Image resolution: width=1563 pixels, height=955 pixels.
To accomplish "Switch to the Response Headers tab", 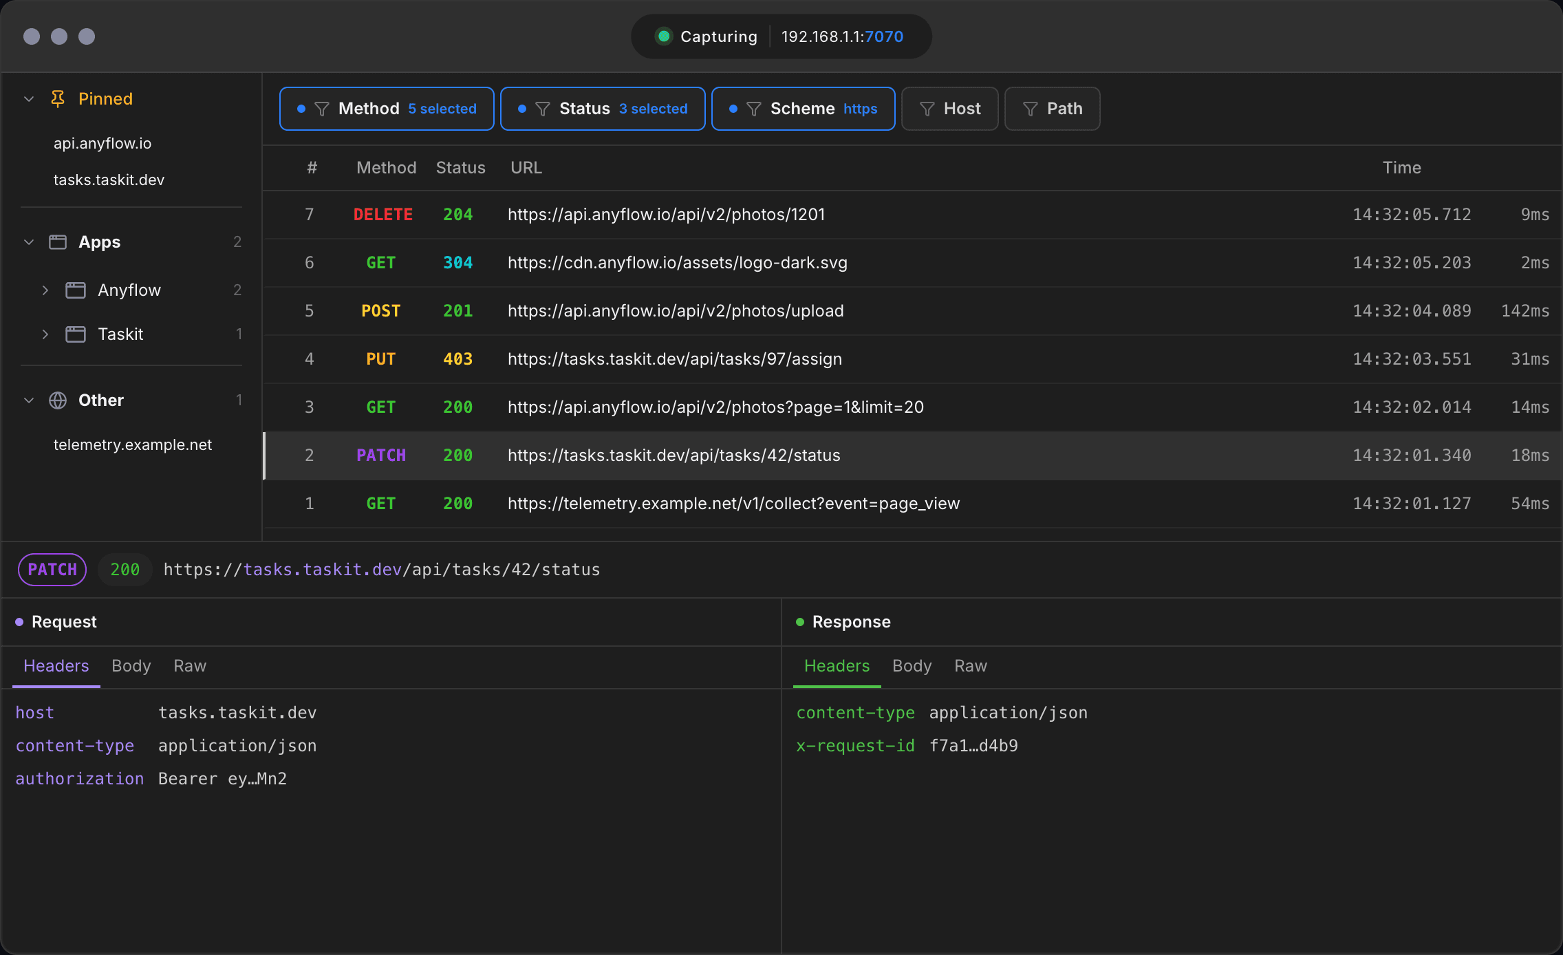I will pos(837,666).
